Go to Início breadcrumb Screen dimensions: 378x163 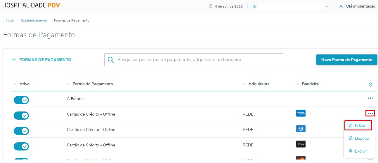pos(10,20)
